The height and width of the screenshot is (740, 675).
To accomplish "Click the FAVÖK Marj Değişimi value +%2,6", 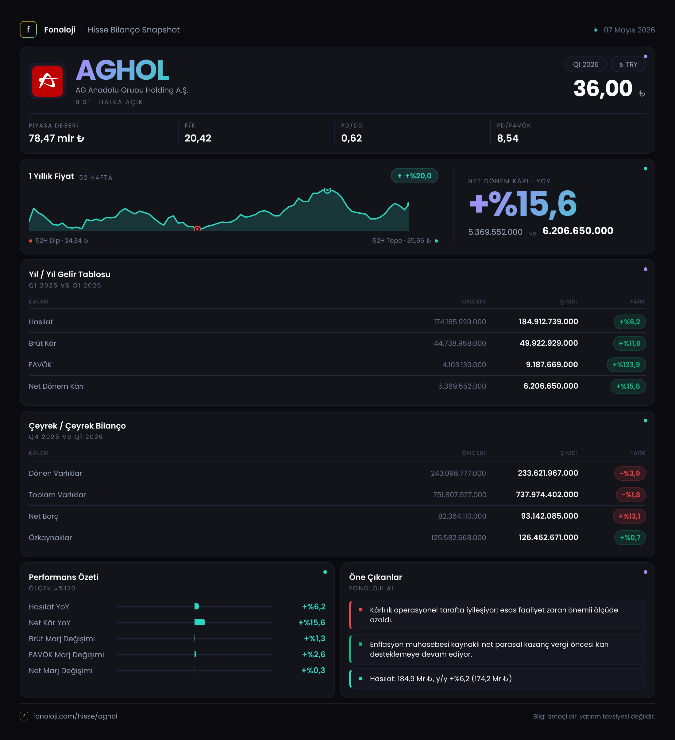I will pos(314,654).
